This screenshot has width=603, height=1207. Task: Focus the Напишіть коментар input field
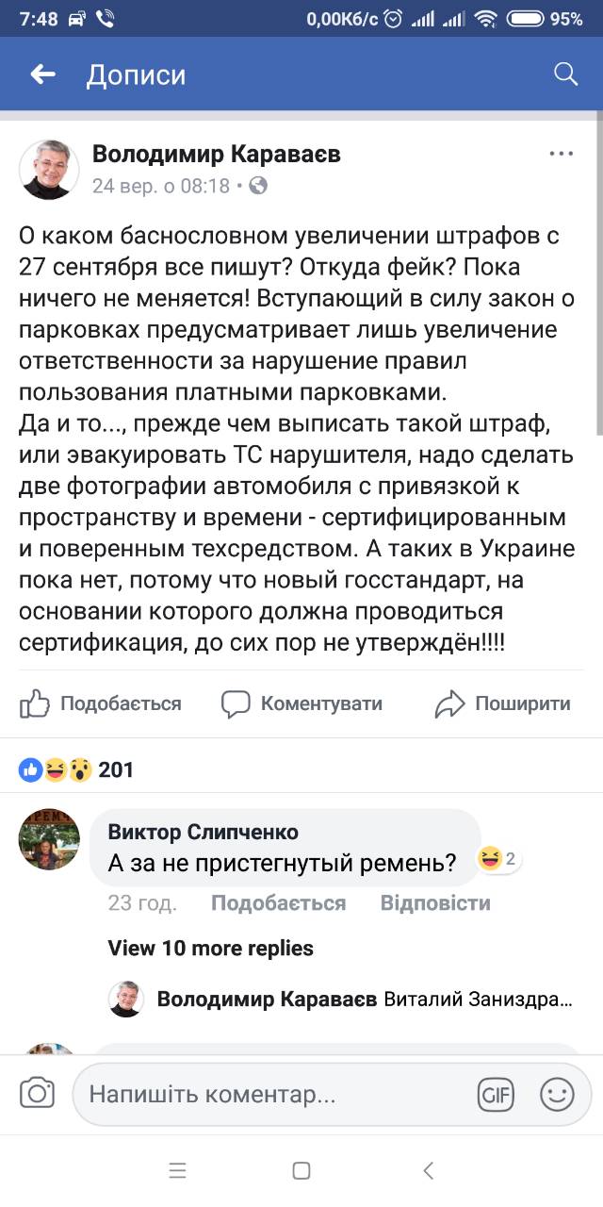click(273, 1095)
